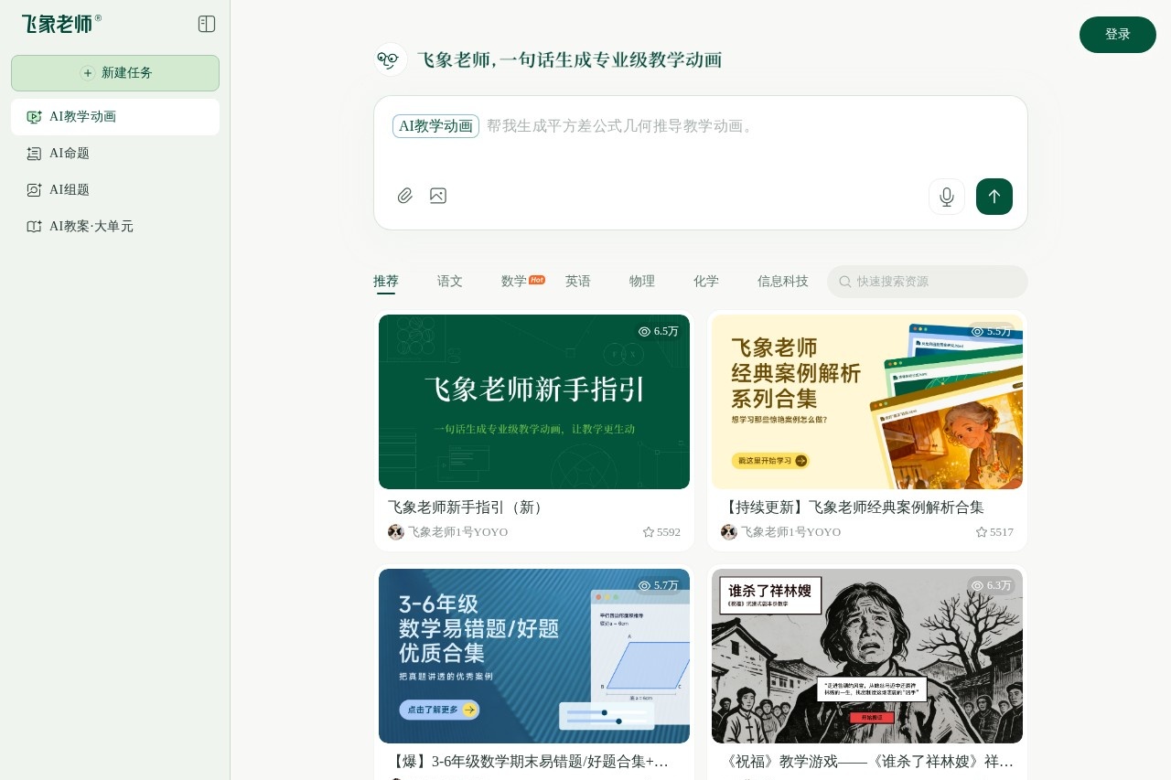Click the image upload icon
This screenshot has height=780, width=1171.
coord(438,196)
